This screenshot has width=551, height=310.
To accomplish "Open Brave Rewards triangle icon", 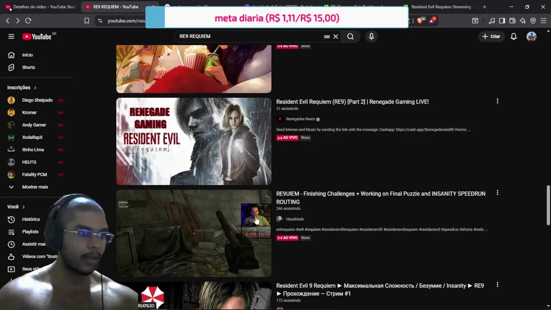I will (432, 20).
